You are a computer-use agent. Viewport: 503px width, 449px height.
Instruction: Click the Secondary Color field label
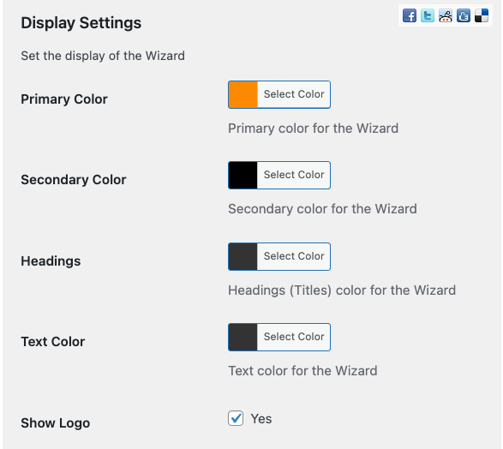pos(74,180)
